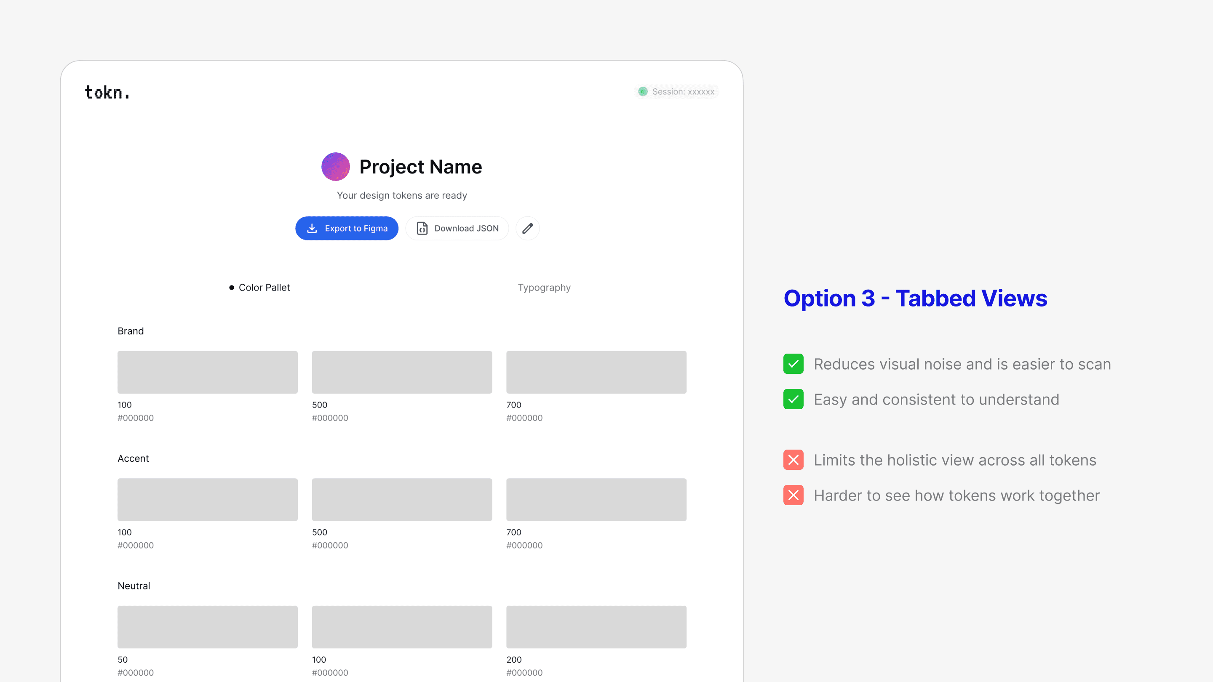Select the Color Pallet tab
The image size is (1213, 682).
pyautogui.click(x=264, y=288)
